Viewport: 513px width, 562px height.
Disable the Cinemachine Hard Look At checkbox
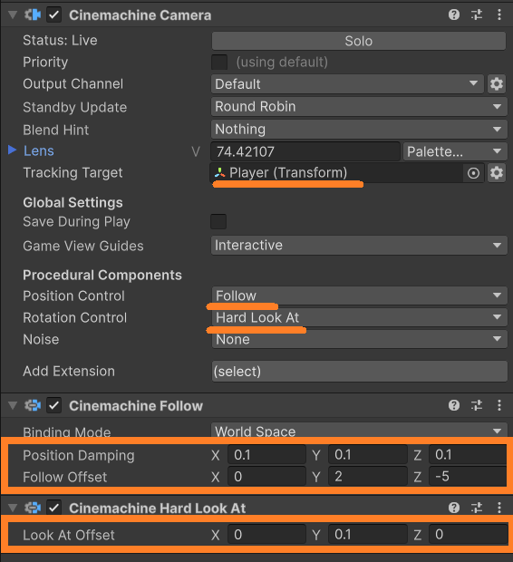53,508
